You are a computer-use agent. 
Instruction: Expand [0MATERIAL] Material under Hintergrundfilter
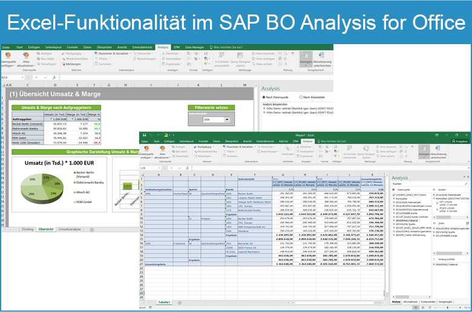point(434,264)
